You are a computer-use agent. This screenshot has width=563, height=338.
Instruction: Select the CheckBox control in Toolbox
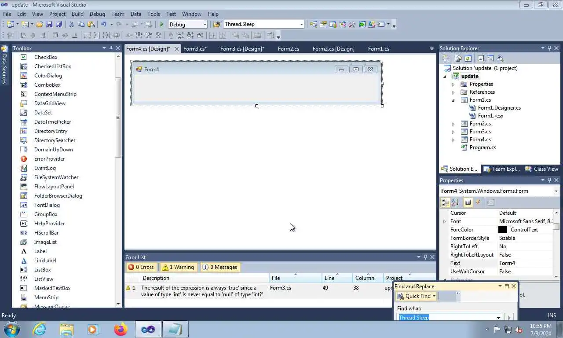click(x=46, y=57)
